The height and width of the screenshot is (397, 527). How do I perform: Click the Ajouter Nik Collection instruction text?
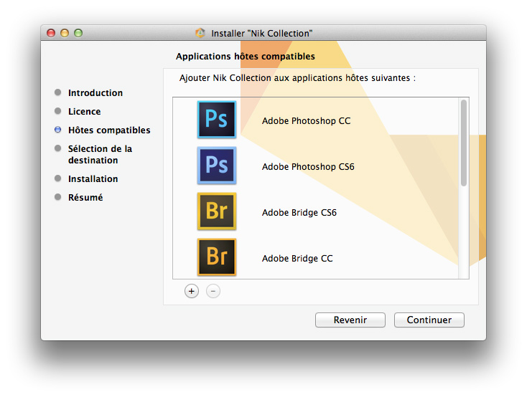tap(297, 78)
